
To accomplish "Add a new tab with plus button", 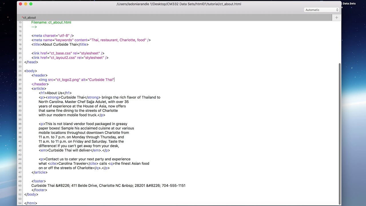I will click(x=337, y=17).
